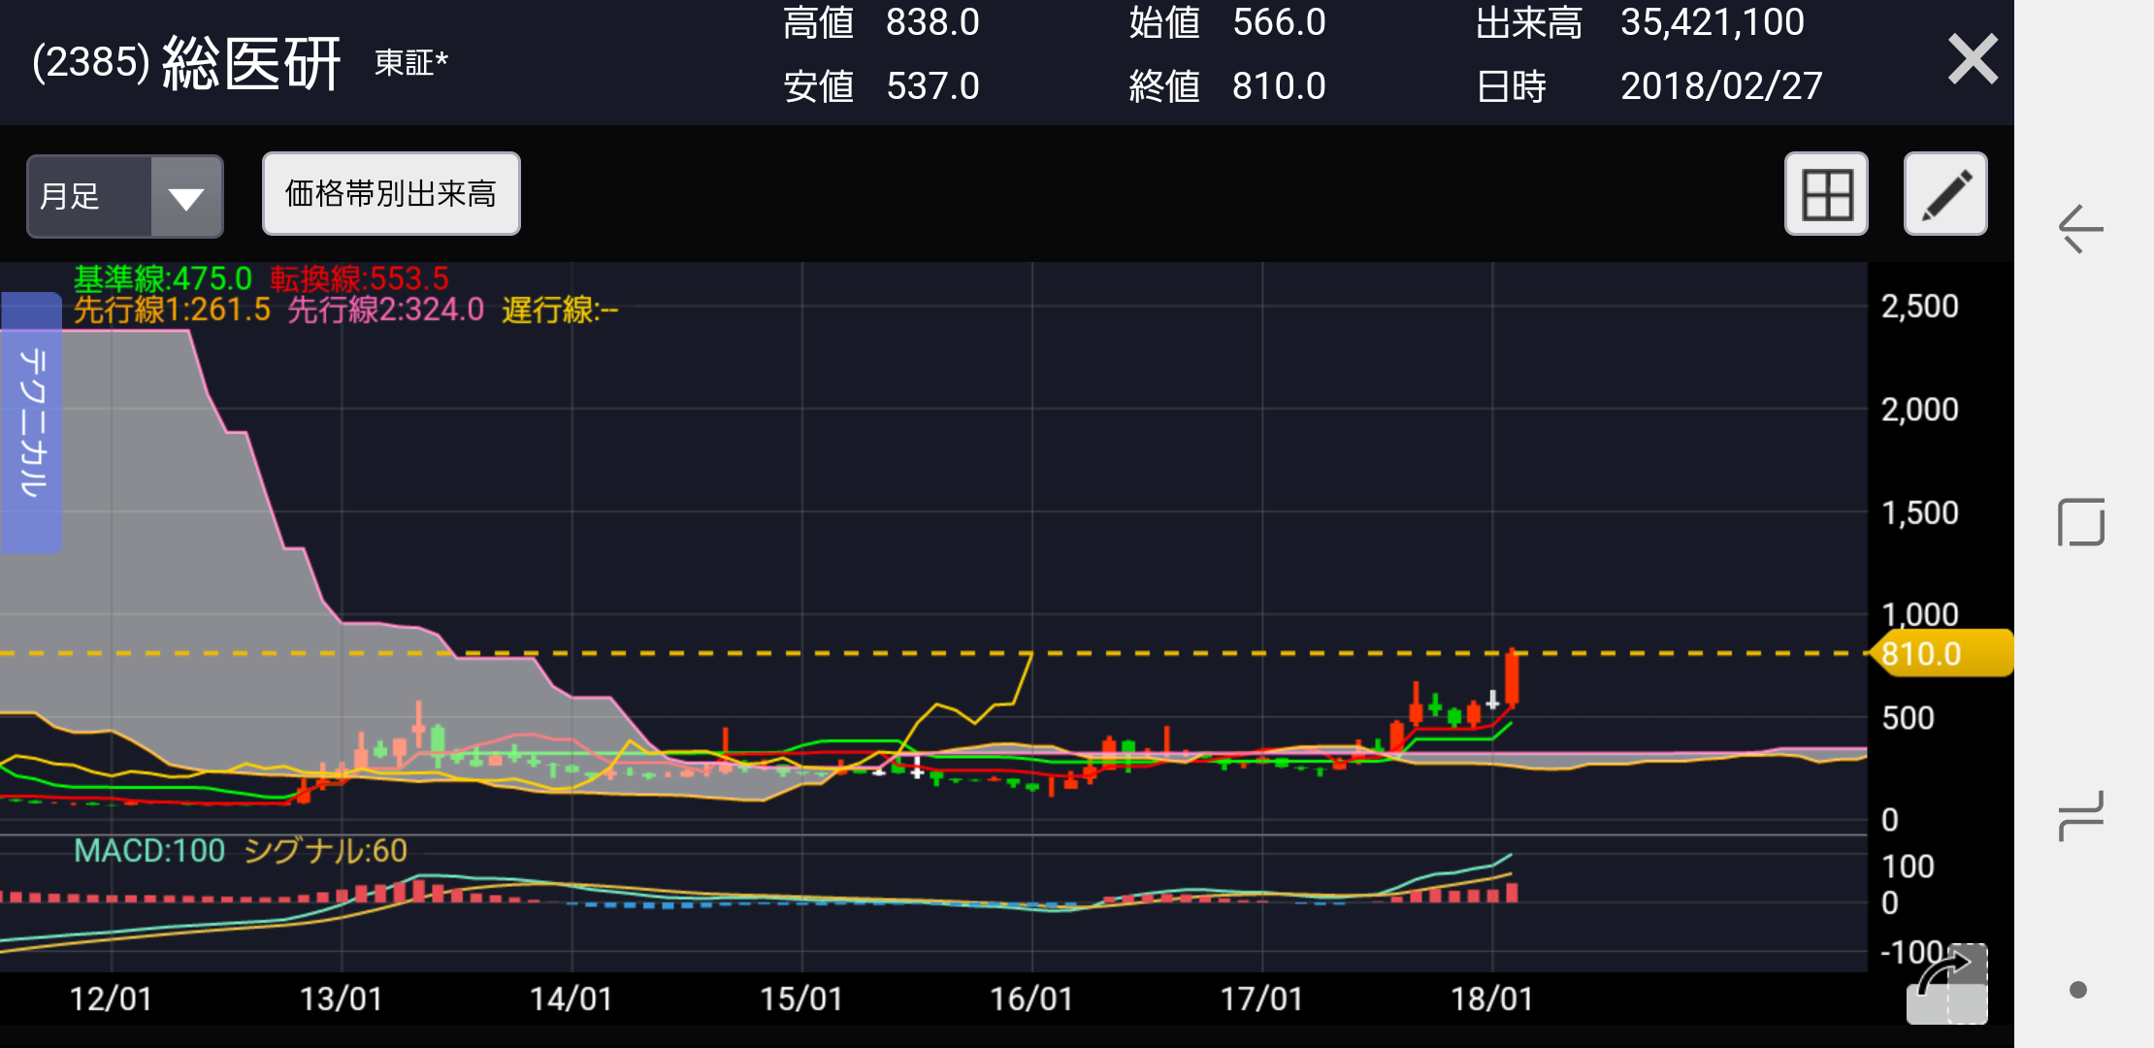
Task: Tap the 先行線2:324.0 pink legend label
Action: click(385, 310)
